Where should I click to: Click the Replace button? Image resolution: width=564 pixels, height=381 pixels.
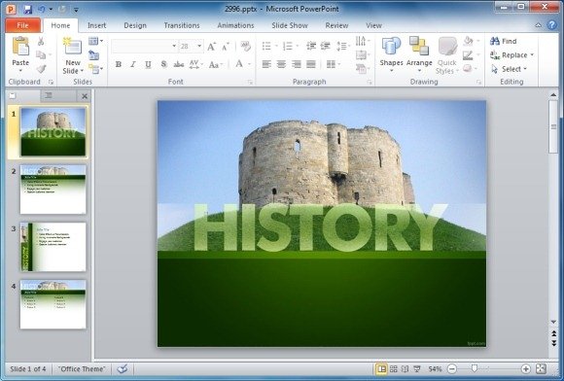point(511,55)
